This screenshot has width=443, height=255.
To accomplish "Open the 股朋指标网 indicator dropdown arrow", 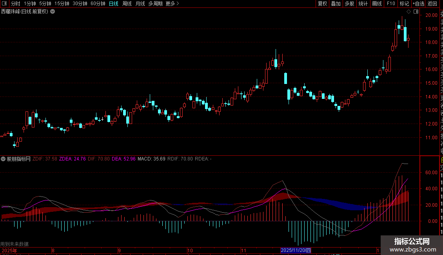I will [4, 159].
